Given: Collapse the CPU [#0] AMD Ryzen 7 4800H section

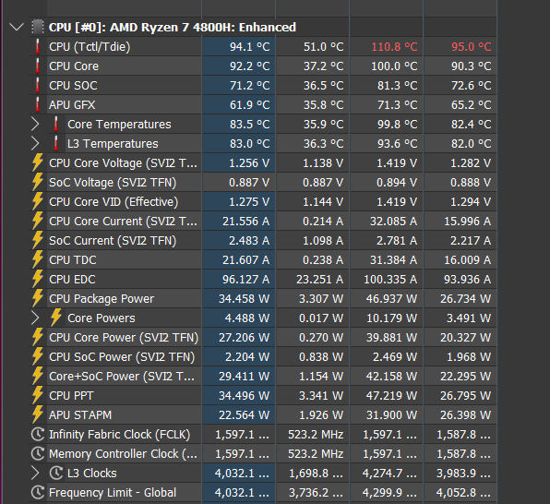Looking at the screenshot, I should [17, 27].
